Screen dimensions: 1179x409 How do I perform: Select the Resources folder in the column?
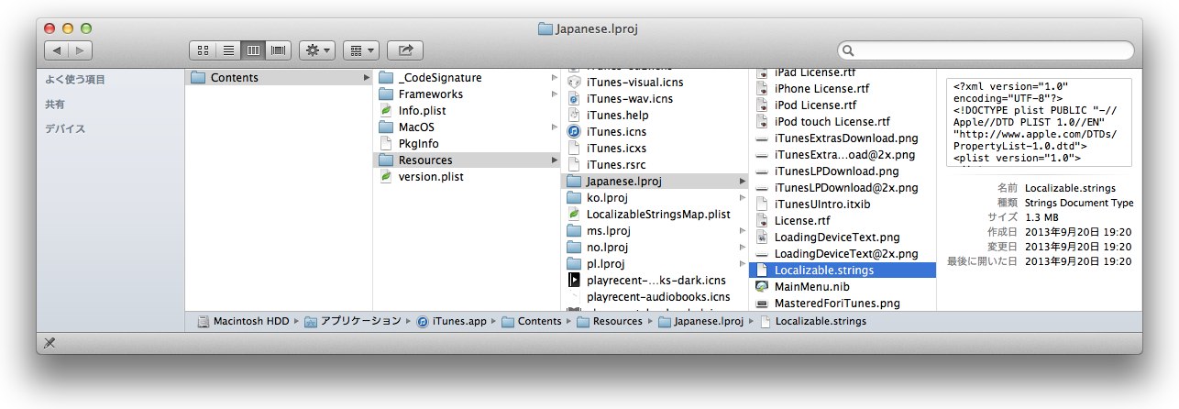467,160
